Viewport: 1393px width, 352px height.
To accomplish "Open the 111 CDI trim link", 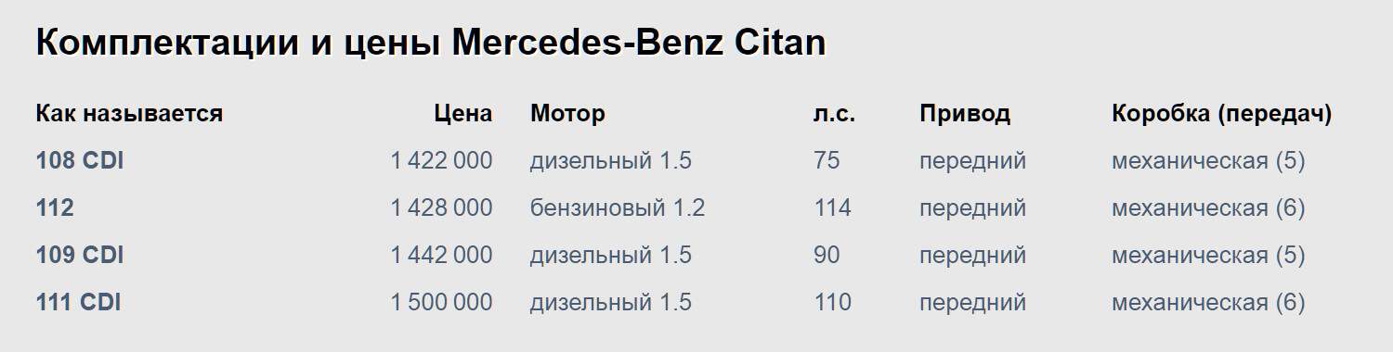I will (78, 302).
